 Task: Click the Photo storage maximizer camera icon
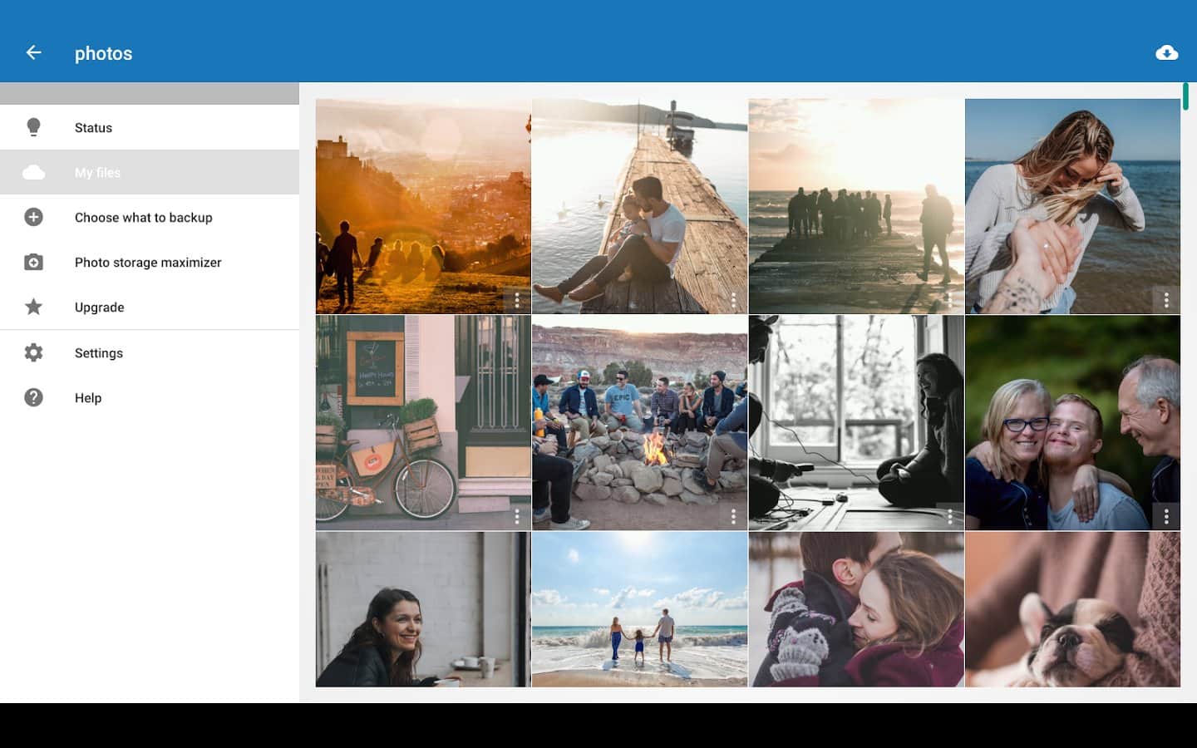33,262
